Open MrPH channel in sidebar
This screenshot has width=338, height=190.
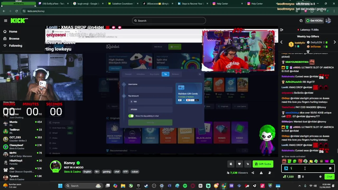(x=22, y=154)
